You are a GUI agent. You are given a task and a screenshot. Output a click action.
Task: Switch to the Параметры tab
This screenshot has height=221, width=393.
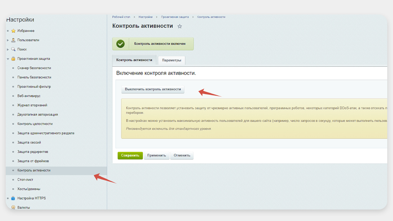tap(172, 61)
